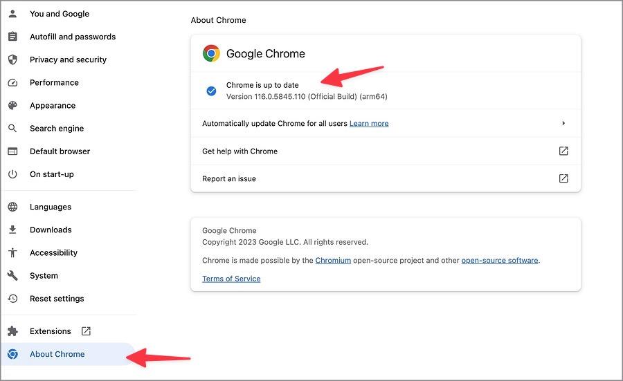Click the magnifier icon for Search engine
Viewport: 623px width, 381px height.
pos(12,128)
